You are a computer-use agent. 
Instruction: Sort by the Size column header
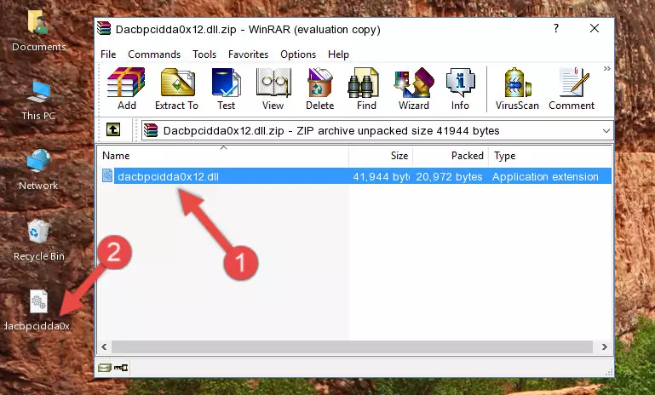point(381,156)
